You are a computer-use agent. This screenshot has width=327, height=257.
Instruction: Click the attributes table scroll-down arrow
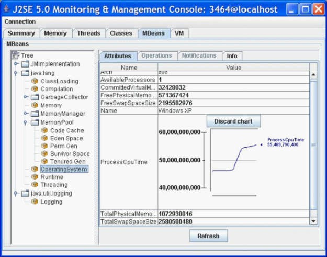[x=313, y=221]
